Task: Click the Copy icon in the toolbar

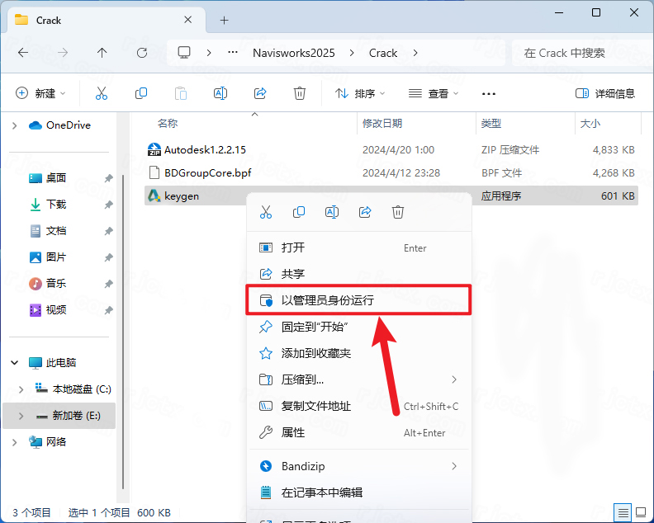Action: coord(141,93)
